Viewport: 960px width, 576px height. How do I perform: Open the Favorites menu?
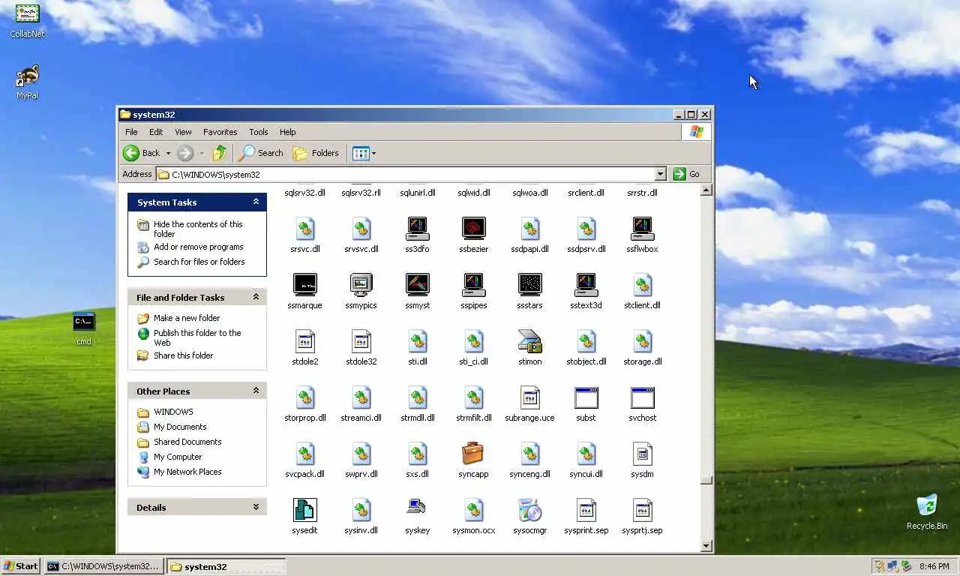click(x=220, y=132)
